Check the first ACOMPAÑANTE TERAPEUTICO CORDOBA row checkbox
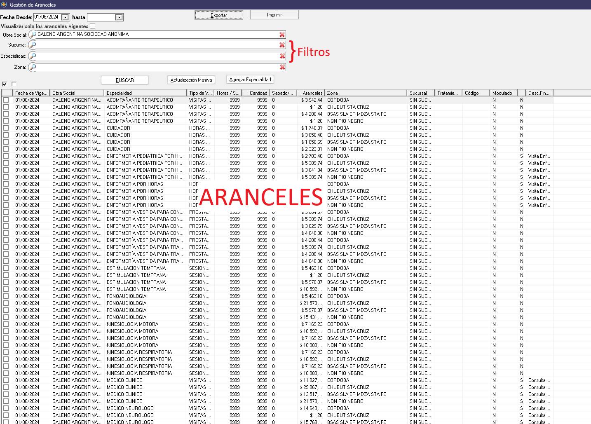591x424 pixels. pos(6,100)
